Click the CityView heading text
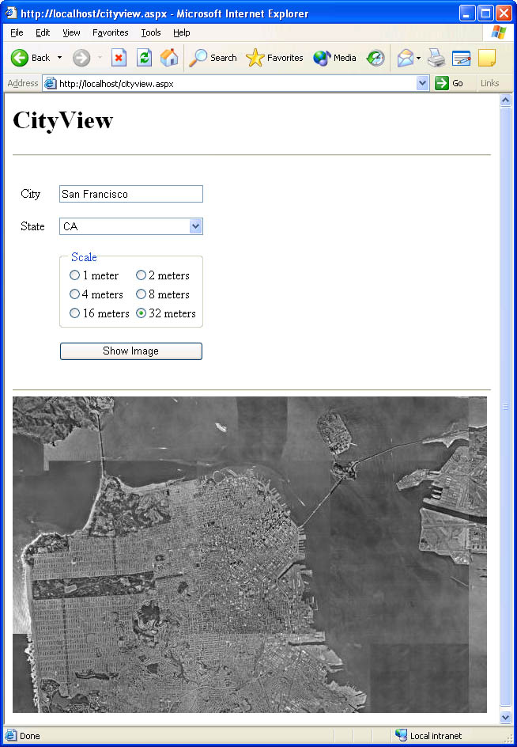This screenshot has height=747, width=517. [x=62, y=120]
